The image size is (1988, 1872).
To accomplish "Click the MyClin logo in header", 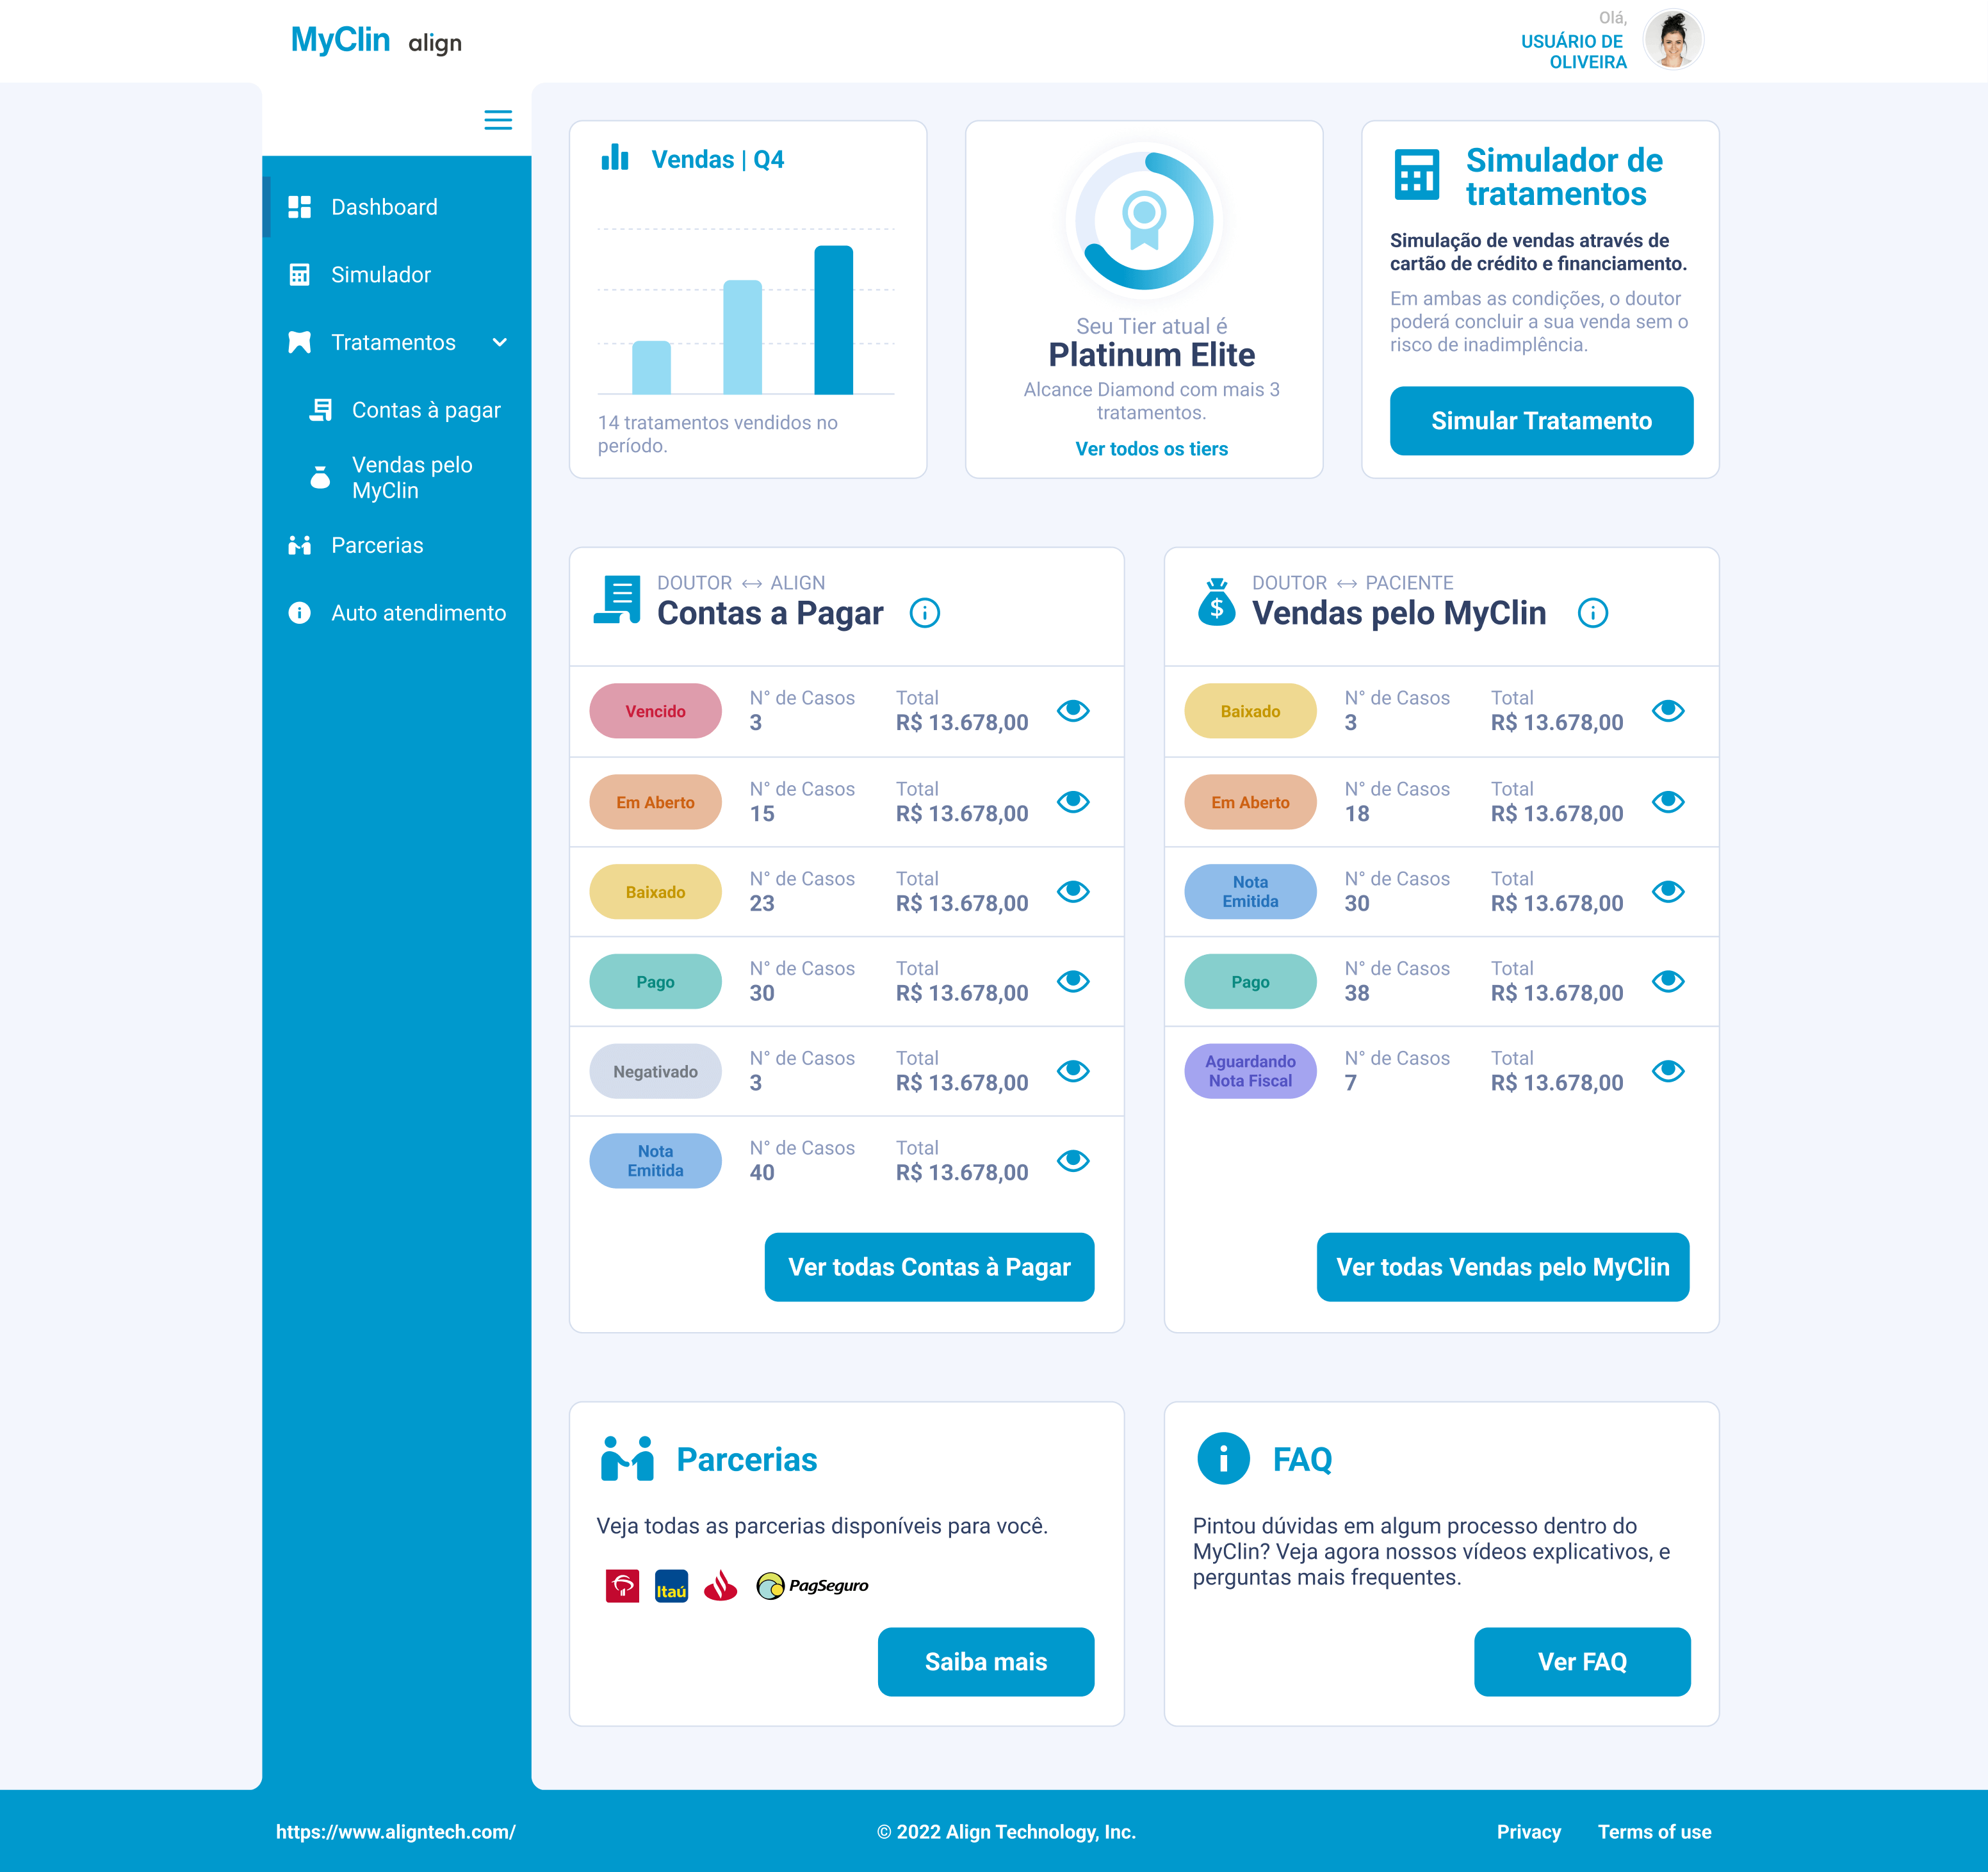I will point(340,40).
